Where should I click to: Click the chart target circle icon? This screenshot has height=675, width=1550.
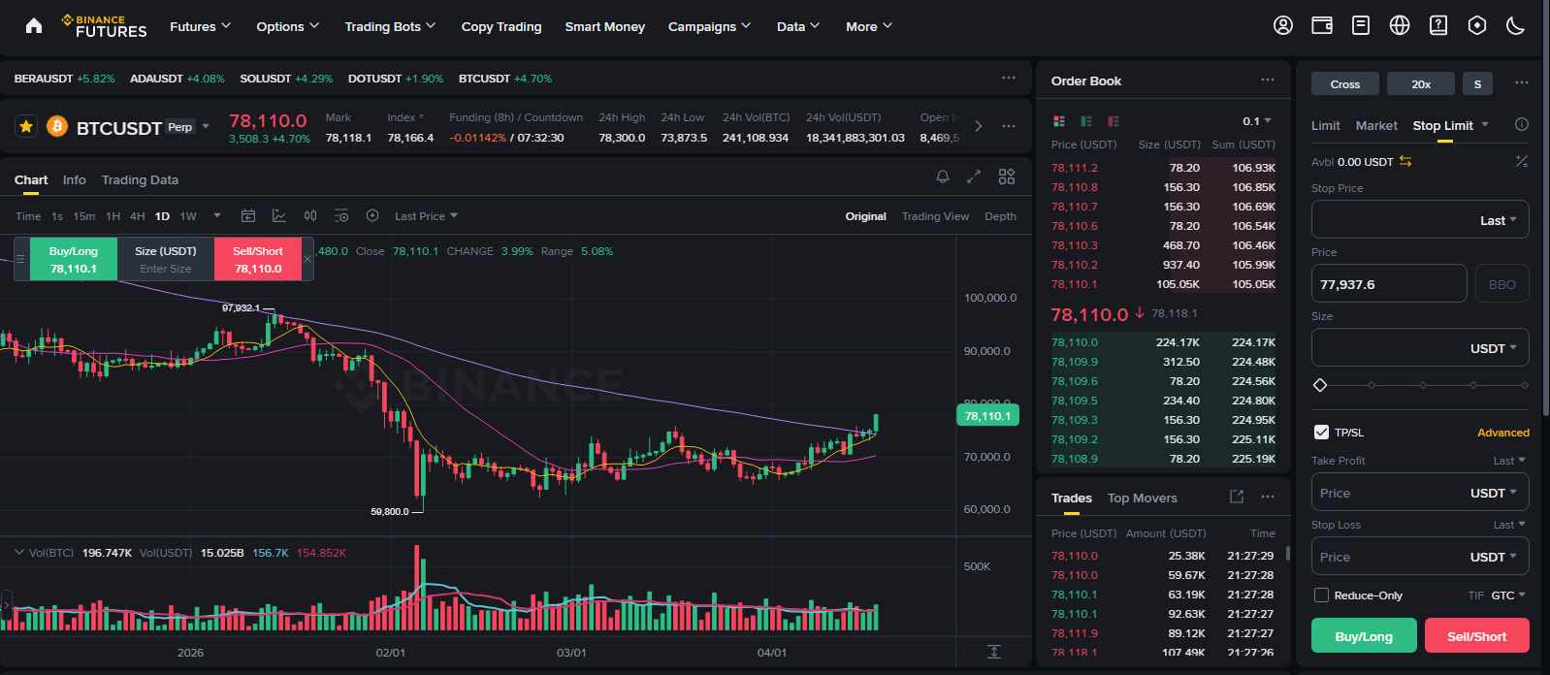coord(372,215)
